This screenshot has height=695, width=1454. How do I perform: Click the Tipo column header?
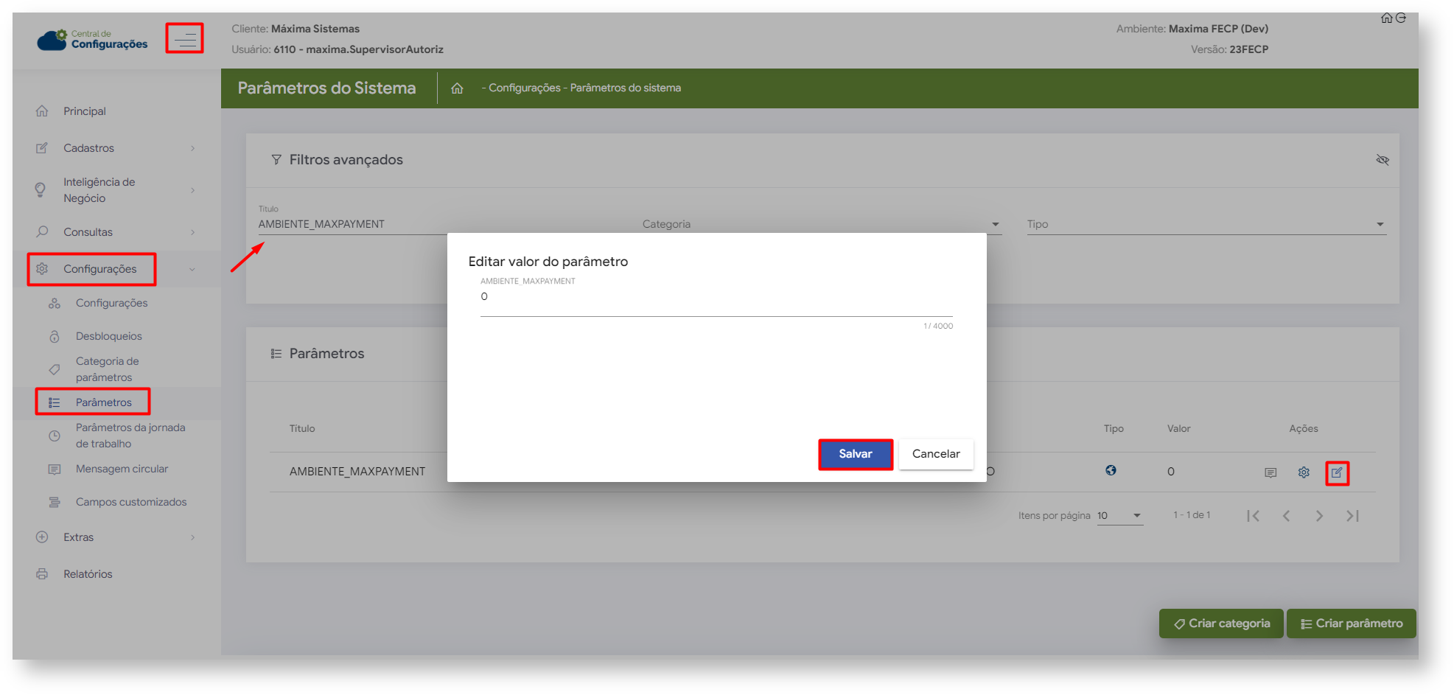pos(1114,428)
